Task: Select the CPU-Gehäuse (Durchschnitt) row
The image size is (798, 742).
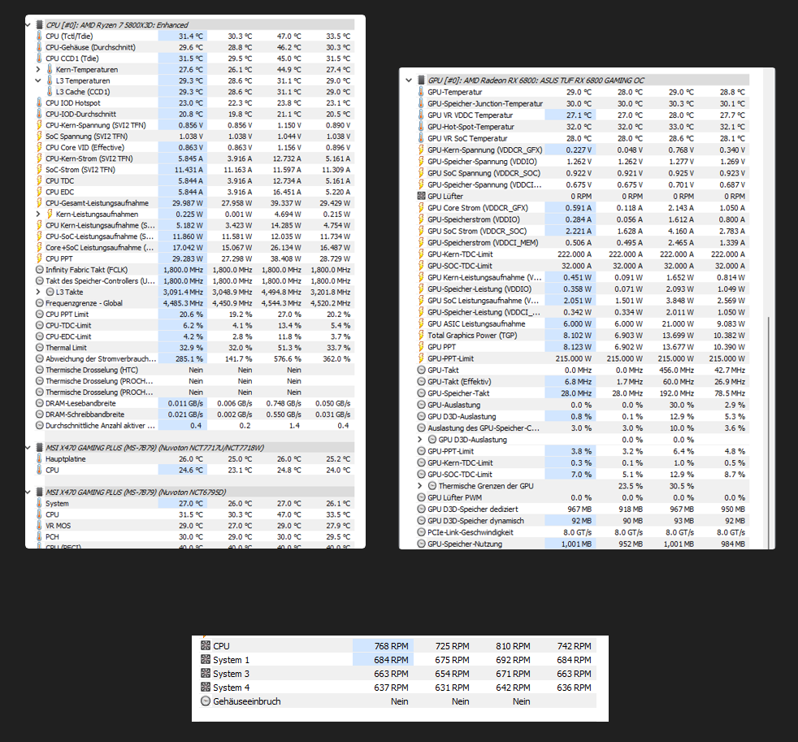Action: pos(194,47)
